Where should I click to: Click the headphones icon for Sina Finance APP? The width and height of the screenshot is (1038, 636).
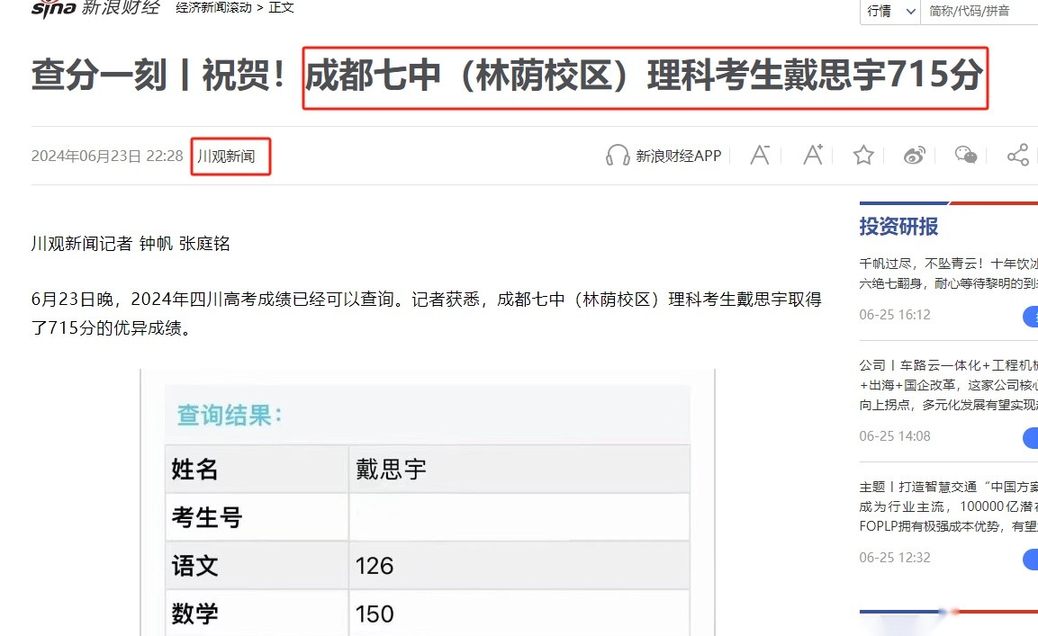point(618,156)
